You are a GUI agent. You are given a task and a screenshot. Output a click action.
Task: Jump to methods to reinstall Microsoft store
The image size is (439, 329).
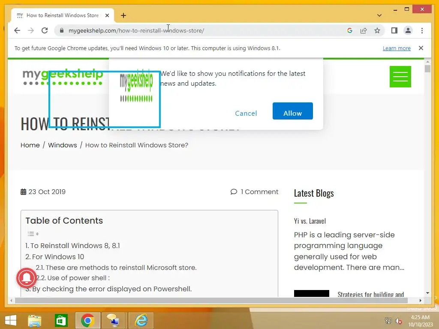click(x=116, y=267)
